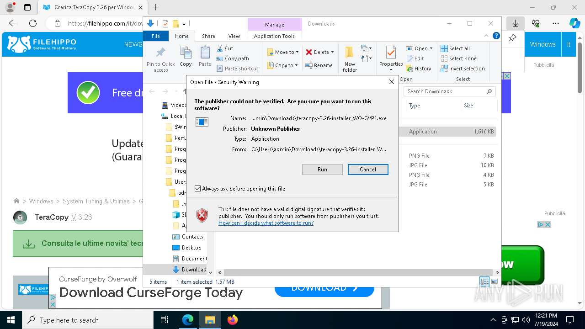
Task: Open Firefox from the taskbar
Action: click(233, 320)
